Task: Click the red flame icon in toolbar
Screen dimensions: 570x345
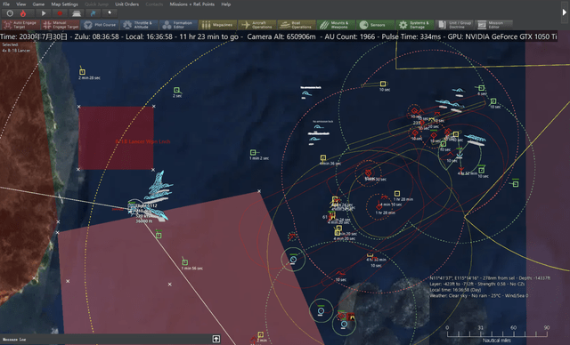Action: tap(23, 13)
